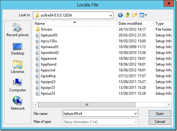Select the hpzius23 file entry
The height and width of the screenshot is (131, 177).
click(48, 94)
